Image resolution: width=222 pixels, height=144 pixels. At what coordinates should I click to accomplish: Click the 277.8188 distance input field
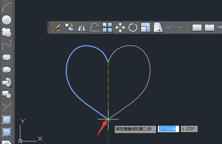[168, 129]
